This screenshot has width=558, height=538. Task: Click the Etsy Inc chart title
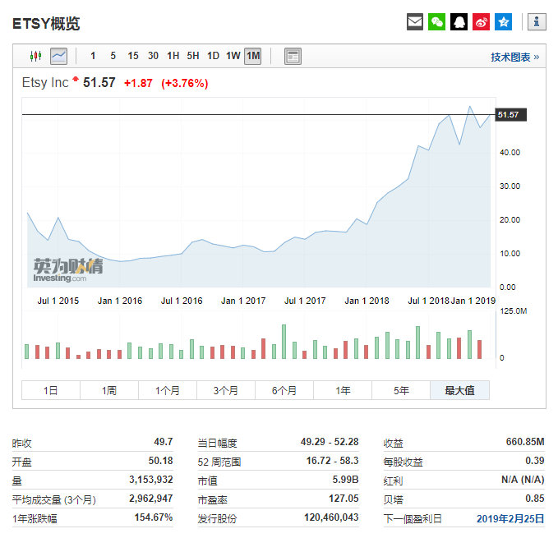pyautogui.click(x=45, y=82)
